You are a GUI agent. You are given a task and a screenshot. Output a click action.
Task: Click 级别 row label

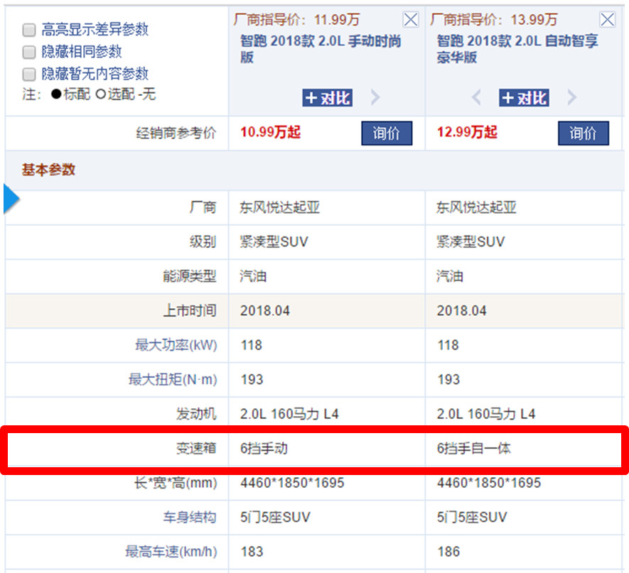click(203, 242)
